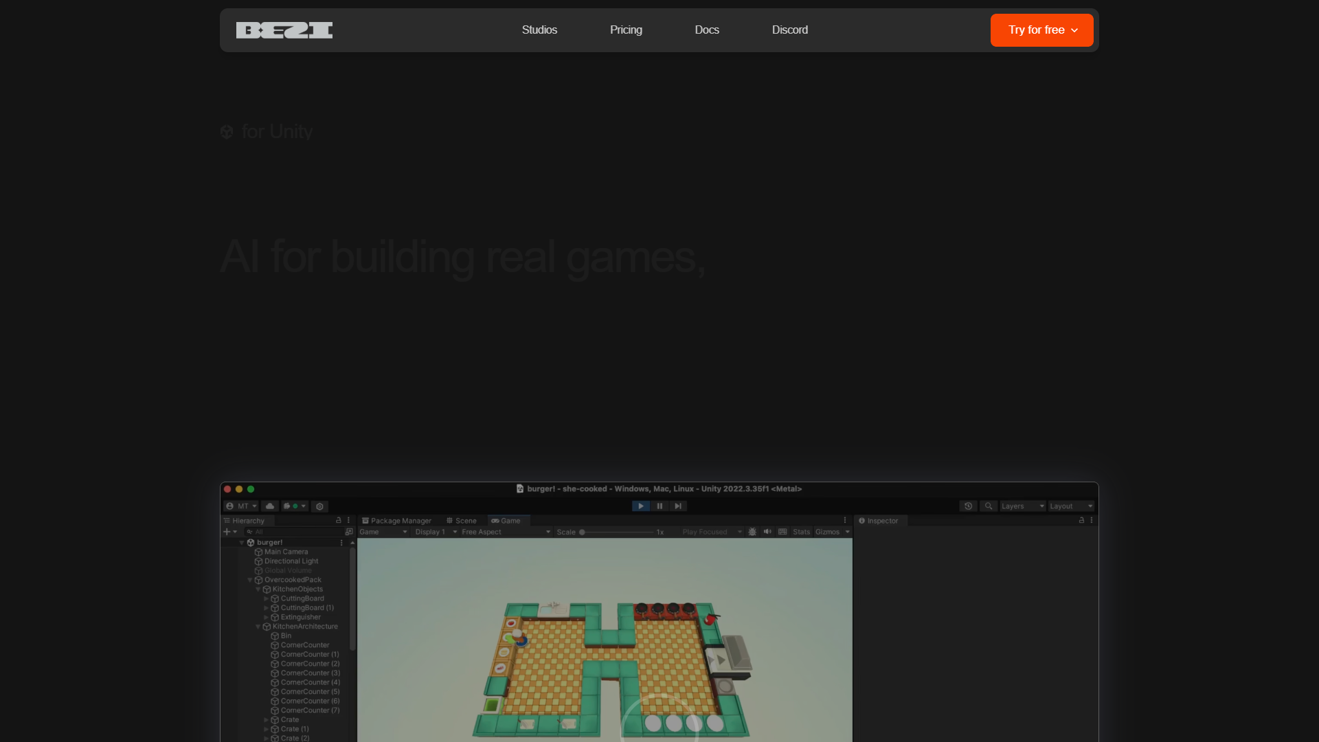Switch to the Scene tab

coord(461,521)
